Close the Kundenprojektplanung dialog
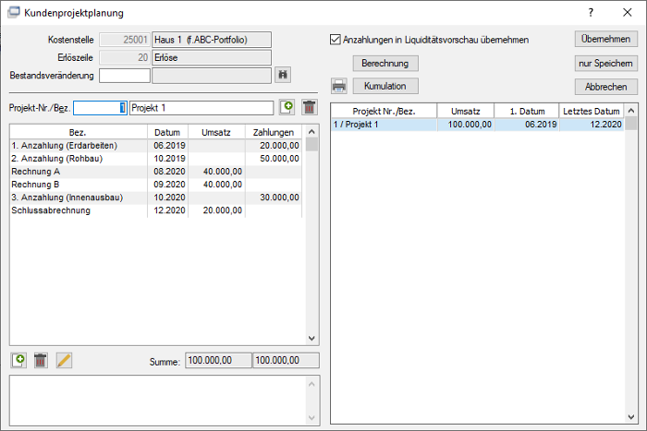 (628, 12)
